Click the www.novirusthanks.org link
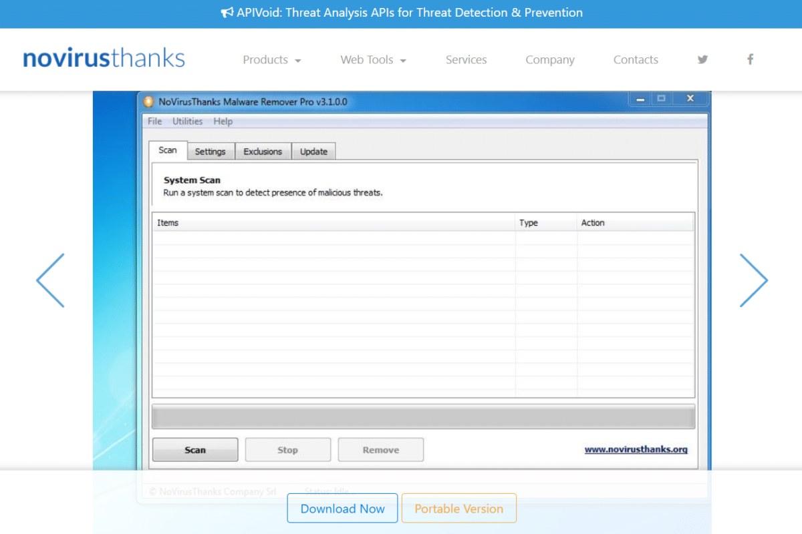The width and height of the screenshot is (802, 534). tap(636, 449)
